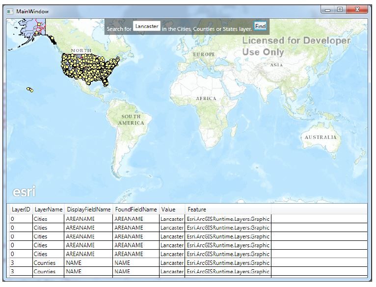This screenshot has width=376, height=287.
Task: Click the SOUTH AMERICA map label
Action: 131,120
